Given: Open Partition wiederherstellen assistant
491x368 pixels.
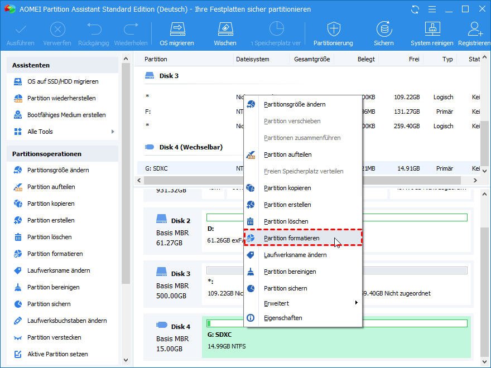Looking at the screenshot, I should (61, 98).
